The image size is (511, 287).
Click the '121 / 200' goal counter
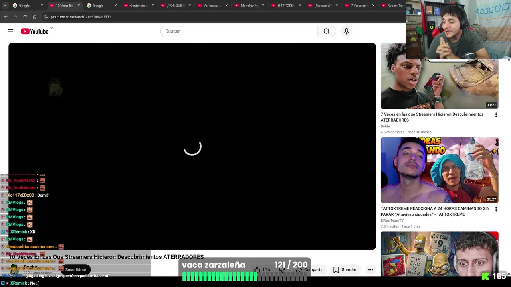tap(291, 265)
